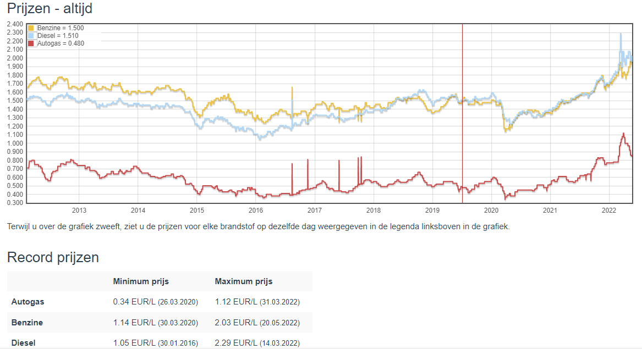Screen dimensions: 642x349
Task: Click the 'Maximum prijs' column header
Action: pyautogui.click(x=244, y=281)
